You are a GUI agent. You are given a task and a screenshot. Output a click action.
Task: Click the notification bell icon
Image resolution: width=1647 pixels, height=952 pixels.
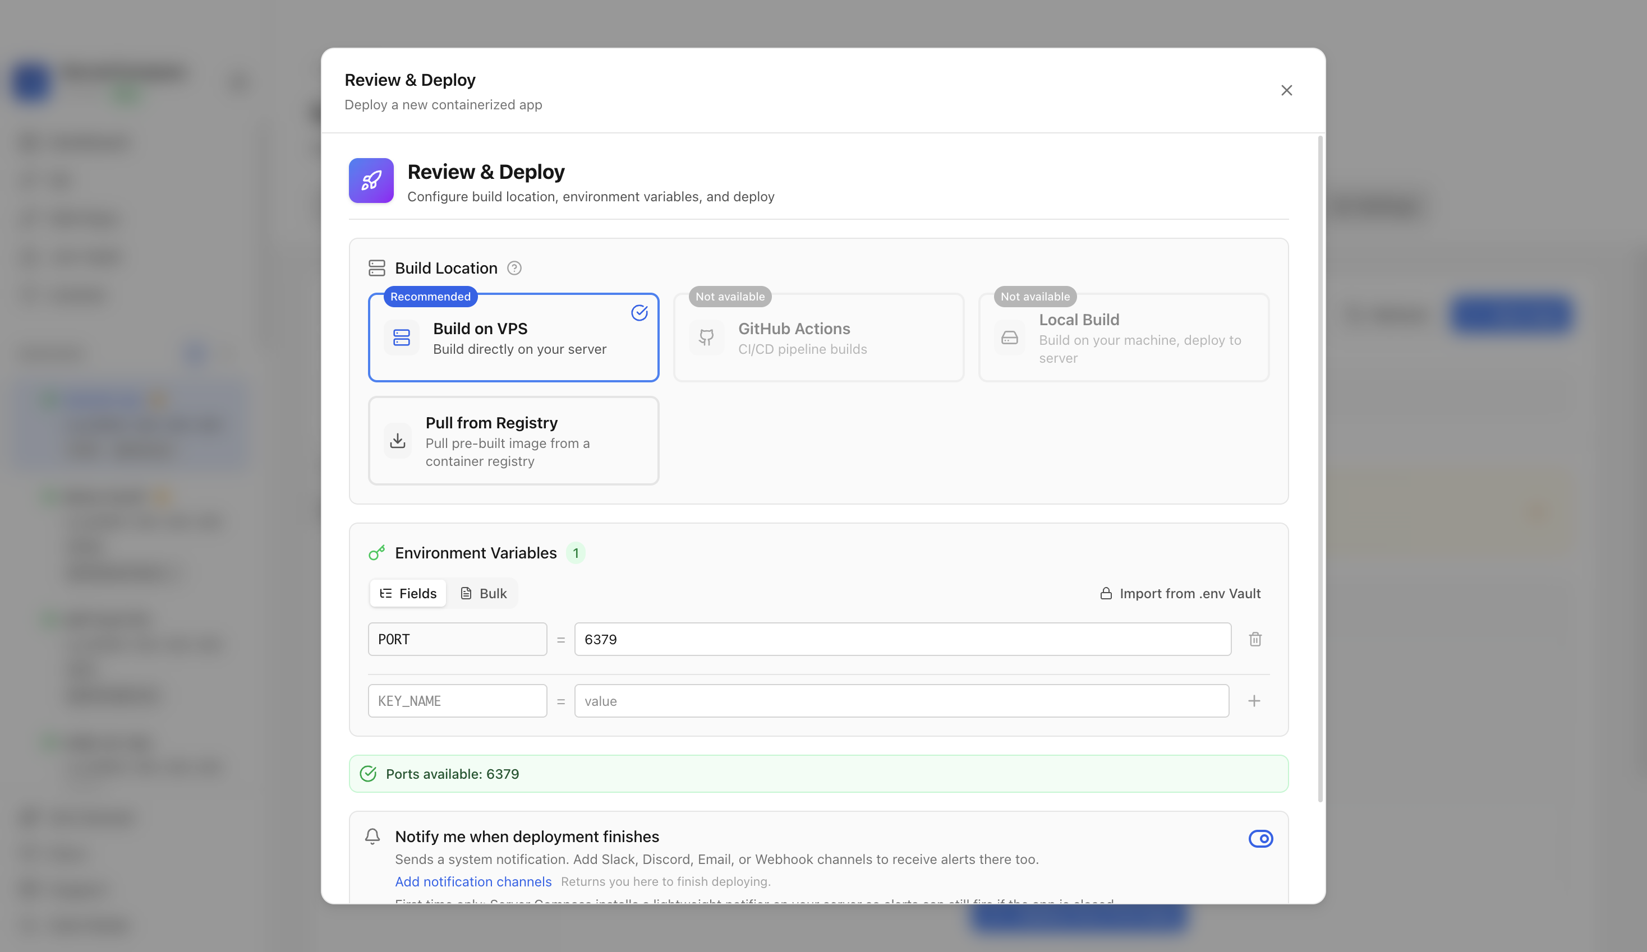click(x=372, y=837)
